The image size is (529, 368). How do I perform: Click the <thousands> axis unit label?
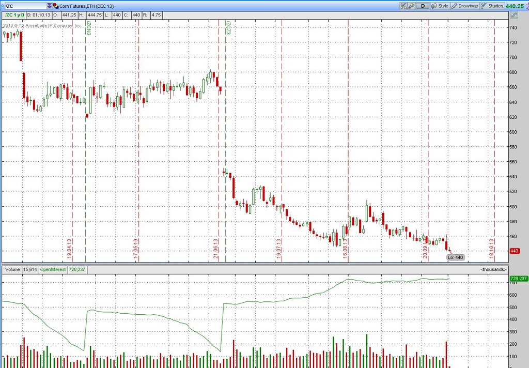[493, 269]
